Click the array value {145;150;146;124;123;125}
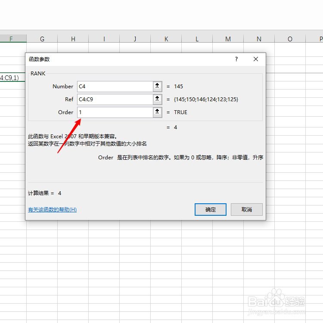Image resolution: width=323 pixels, height=323 pixels. [x=206, y=99]
